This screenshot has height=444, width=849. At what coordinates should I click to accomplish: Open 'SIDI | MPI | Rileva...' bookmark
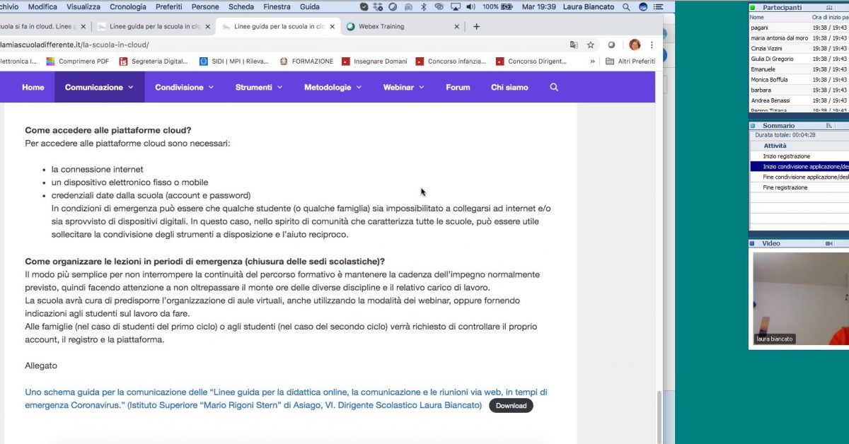point(234,62)
